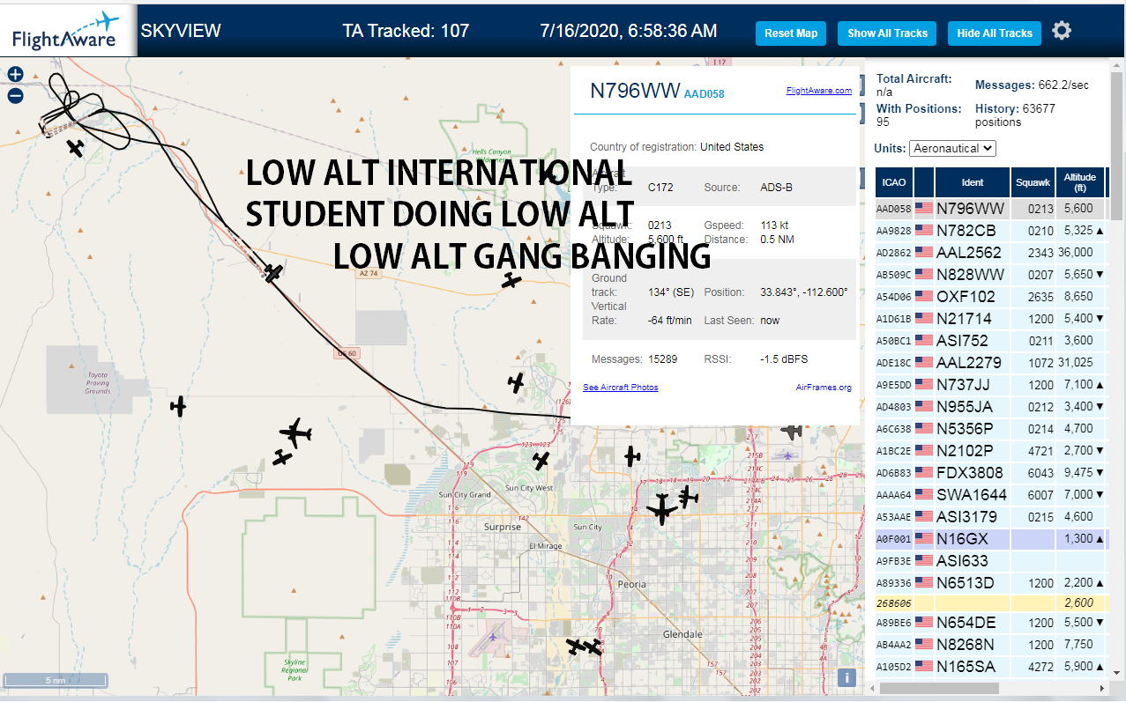
Task: Click the AAD058 ICAO link beside N796WW title
Action: point(704,94)
